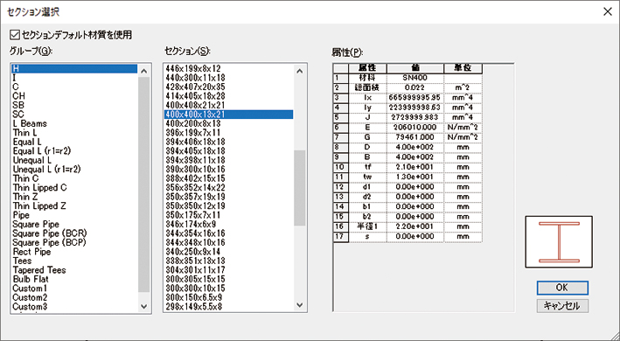Select group I in group list

[x=74, y=78]
